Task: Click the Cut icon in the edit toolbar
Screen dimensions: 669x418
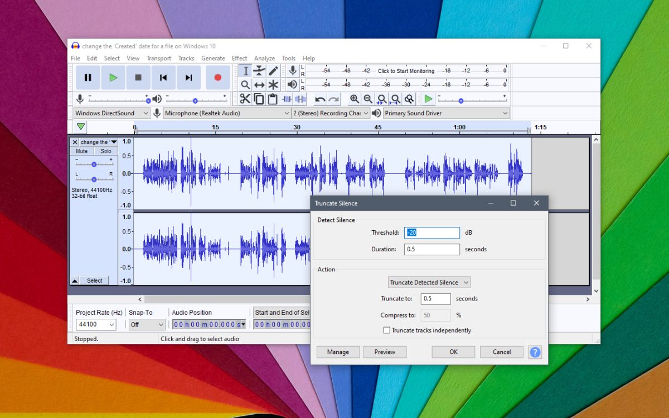Action: tap(245, 98)
